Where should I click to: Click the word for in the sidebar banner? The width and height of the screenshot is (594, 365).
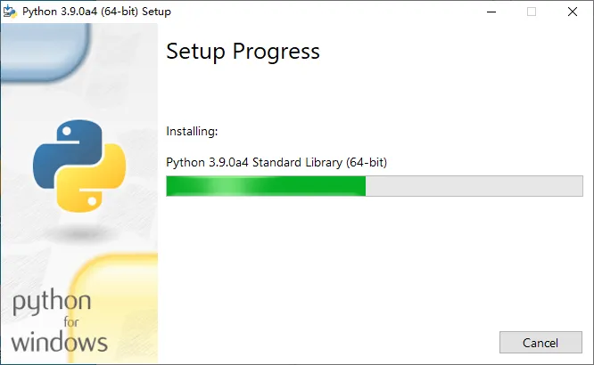pos(71,322)
